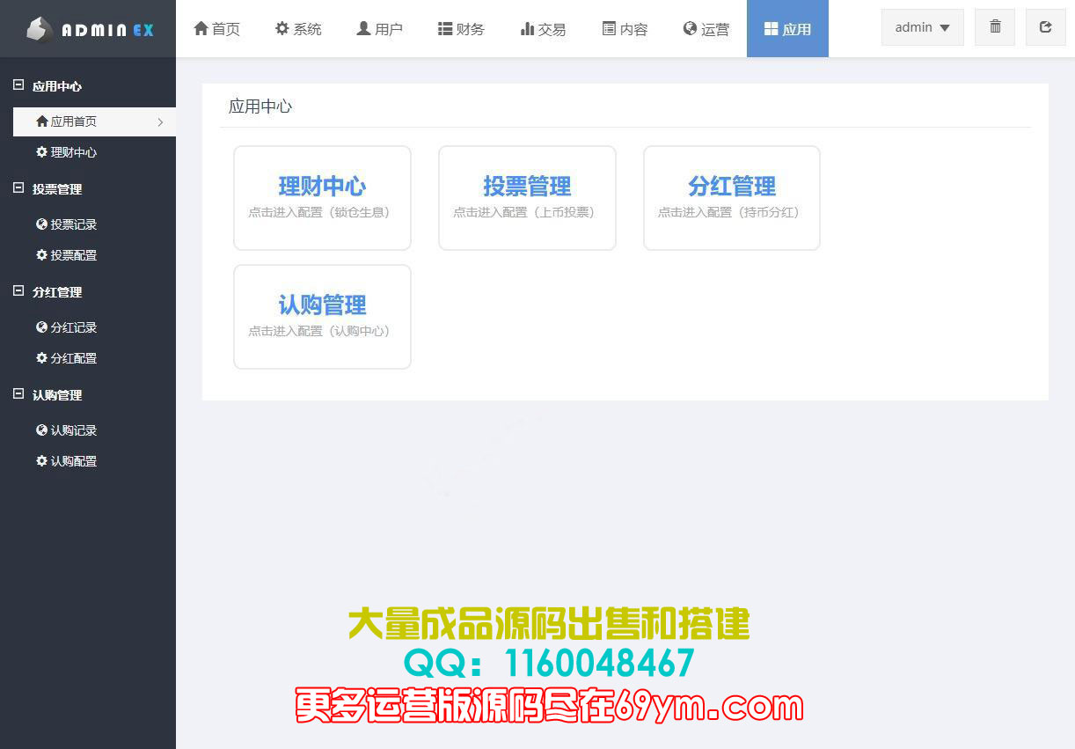Collapse the 分红管理 sidebar group
Image resolution: width=1075 pixels, height=749 pixels.
pyautogui.click(x=18, y=291)
